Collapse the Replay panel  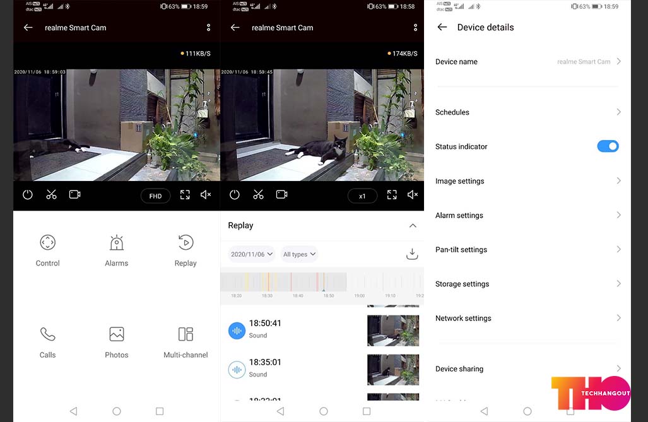(x=413, y=226)
